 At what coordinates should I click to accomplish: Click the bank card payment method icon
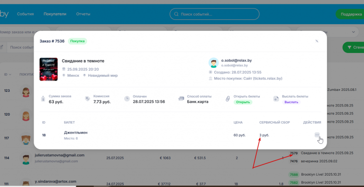pos(181,98)
